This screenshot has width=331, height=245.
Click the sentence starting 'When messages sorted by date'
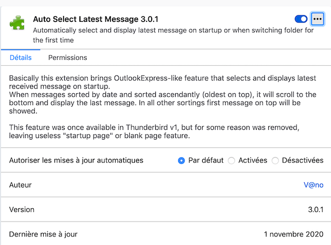163,102
